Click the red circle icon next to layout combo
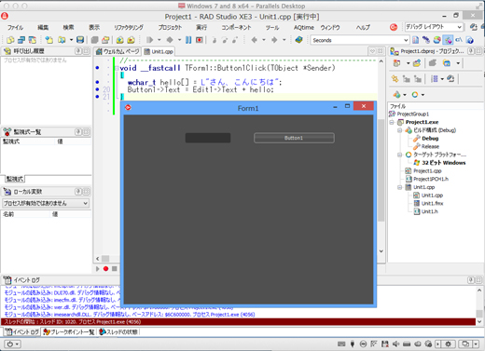This screenshot has width=485, height=351. point(394,27)
